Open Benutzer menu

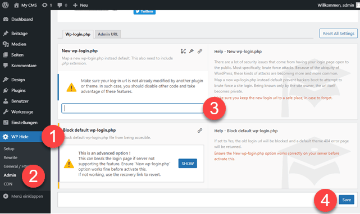tap(20, 101)
